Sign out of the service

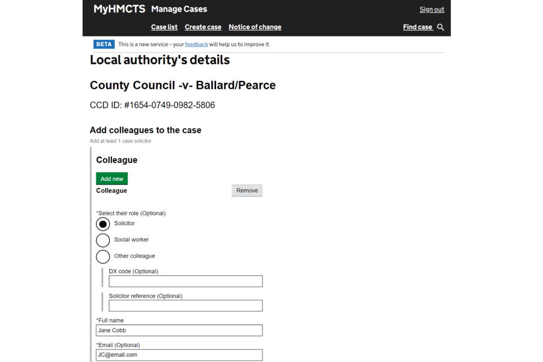click(x=432, y=10)
